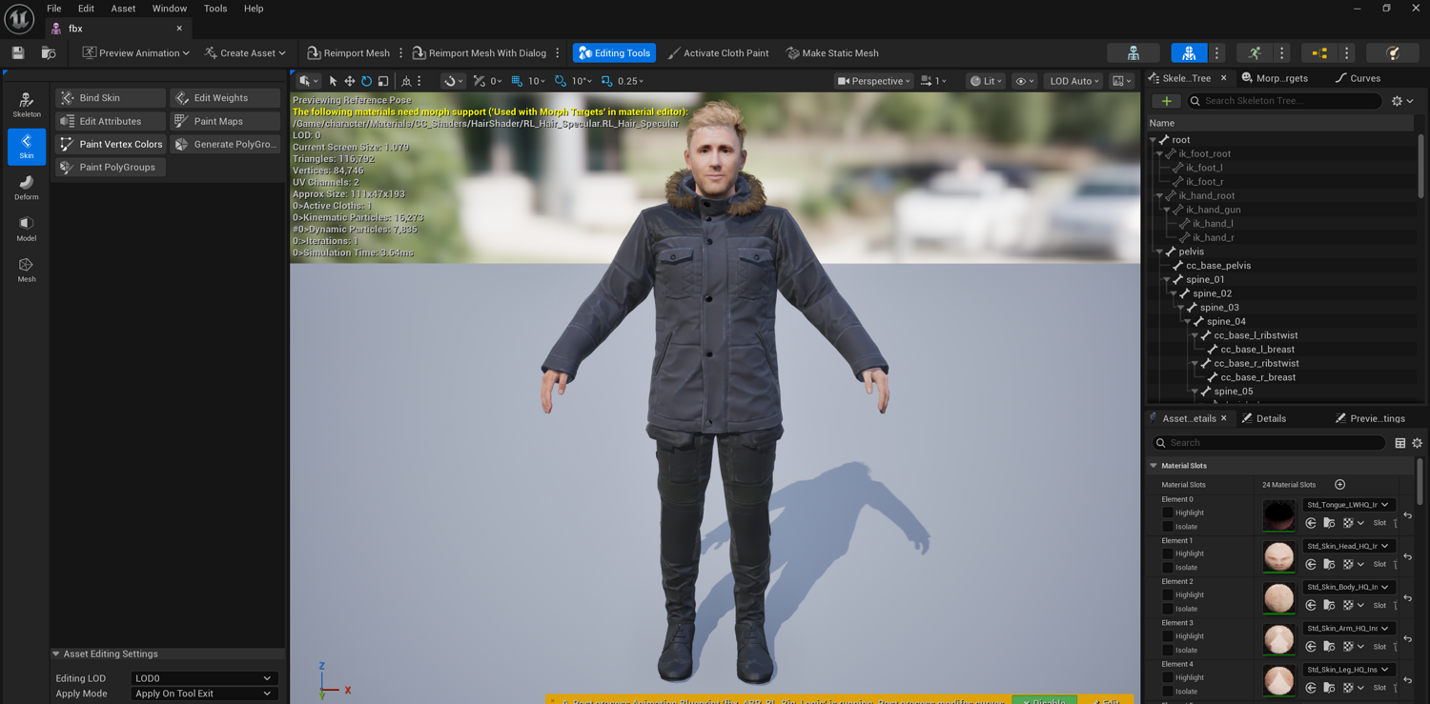This screenshot has height=704, width=1430.
Task: Open the details panel table view icon
Action: click(1400, 443)
